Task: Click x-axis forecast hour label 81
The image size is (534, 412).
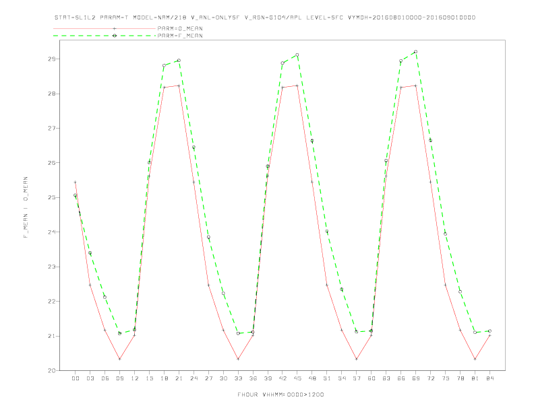Action: (475, 378)
